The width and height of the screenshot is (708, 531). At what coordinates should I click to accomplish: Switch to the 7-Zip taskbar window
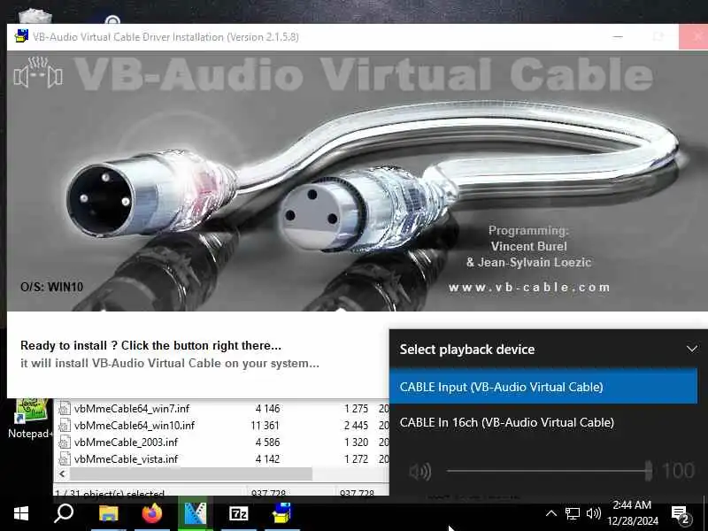point(238,514)
